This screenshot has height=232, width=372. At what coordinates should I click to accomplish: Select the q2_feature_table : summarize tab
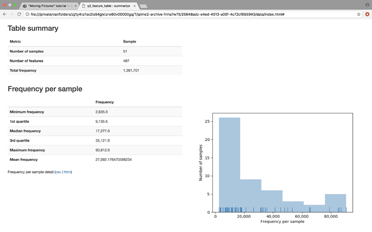(108, 6)
